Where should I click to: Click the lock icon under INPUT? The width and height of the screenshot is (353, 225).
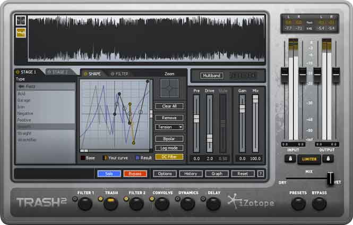point(290,159)
